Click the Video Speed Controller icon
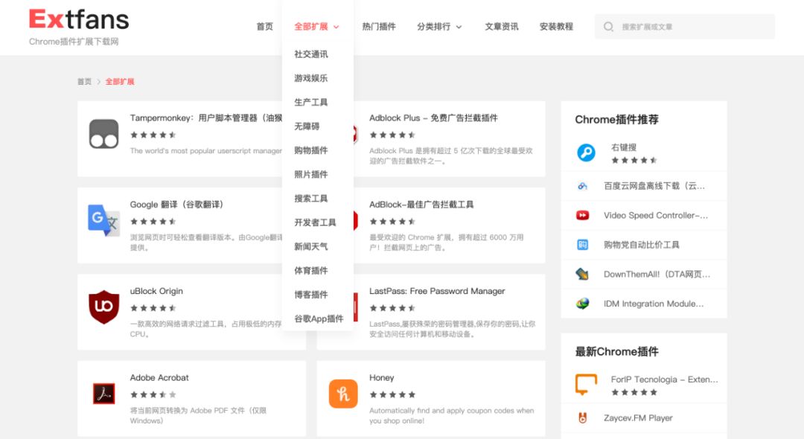The width and height of the screenshot is (804, 439). [x=582, y=215]
